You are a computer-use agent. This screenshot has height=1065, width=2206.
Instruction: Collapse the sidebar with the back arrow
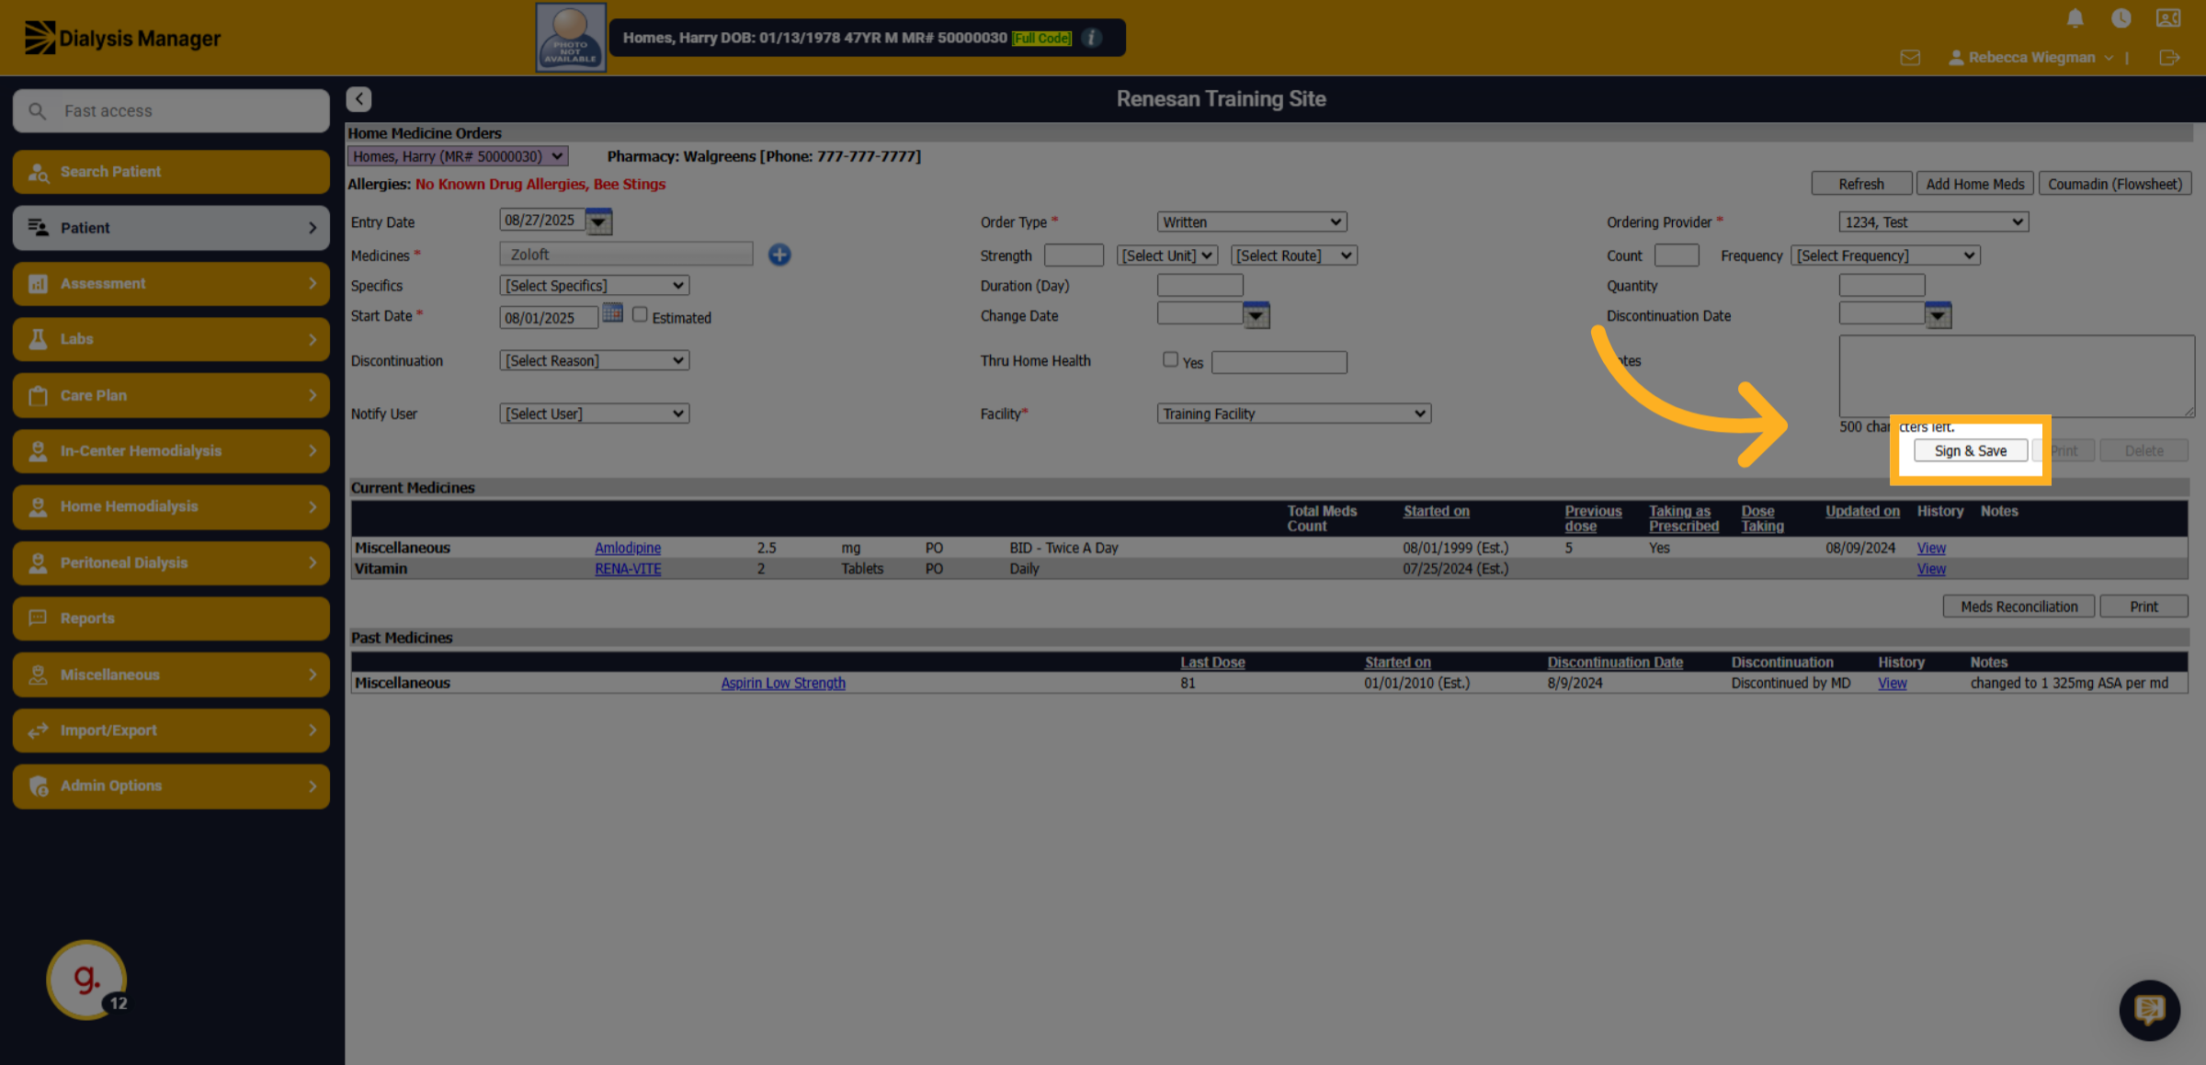click(359, 98)
